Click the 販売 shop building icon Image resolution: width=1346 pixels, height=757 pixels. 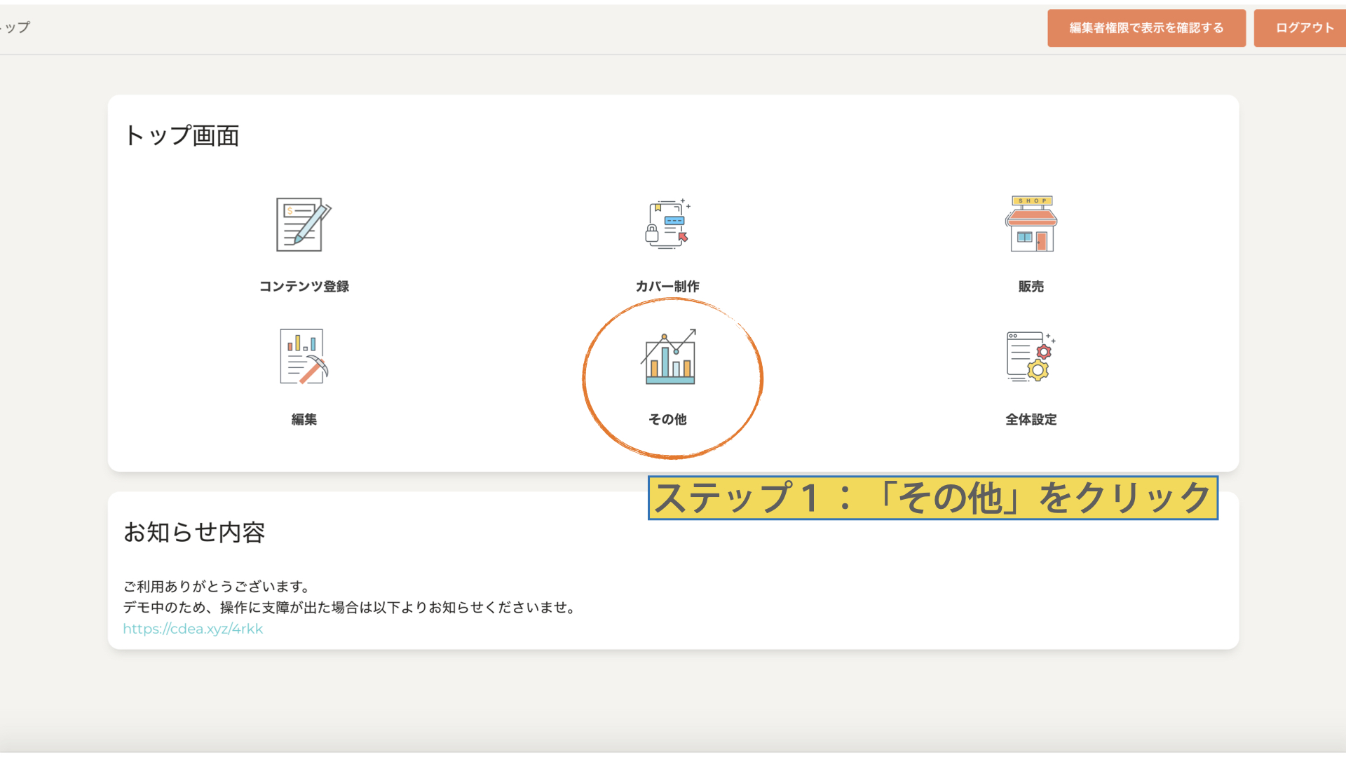click(1031, 224)
